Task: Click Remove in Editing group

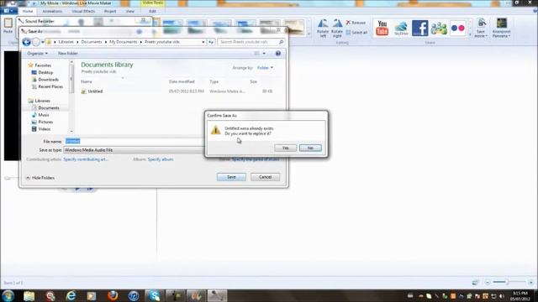Action: (x=356, y=23)
